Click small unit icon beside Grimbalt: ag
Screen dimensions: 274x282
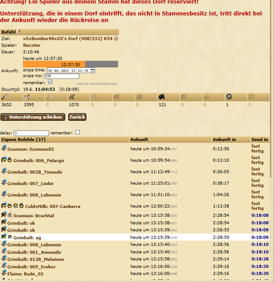(10, 237)
